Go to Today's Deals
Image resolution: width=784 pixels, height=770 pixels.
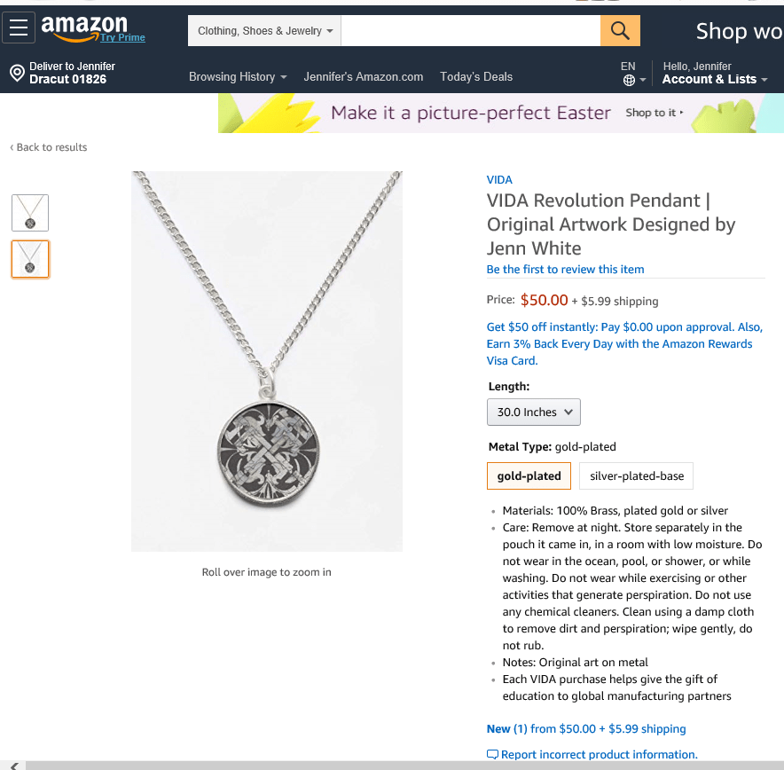click(475, 76)
